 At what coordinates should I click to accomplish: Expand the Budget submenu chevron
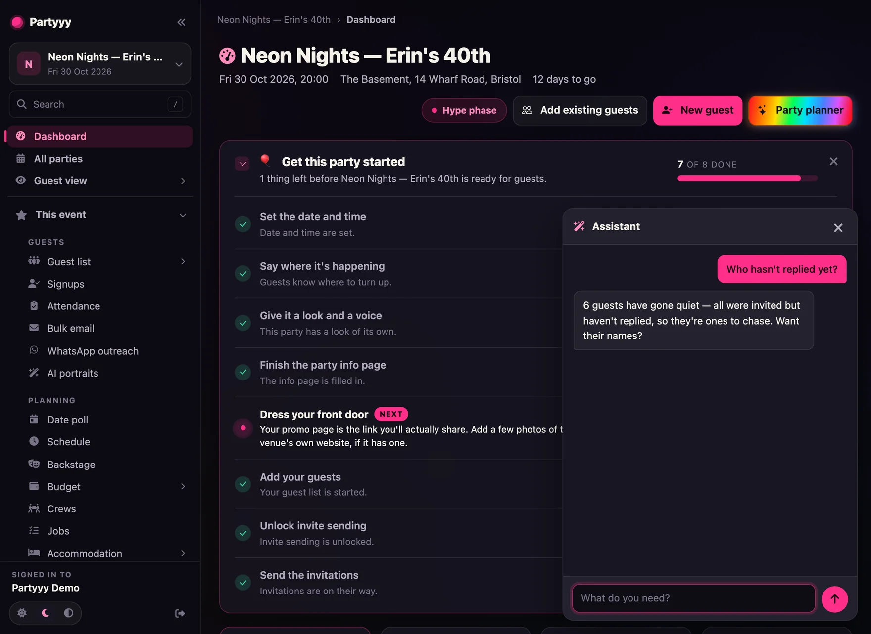[183, 487]
